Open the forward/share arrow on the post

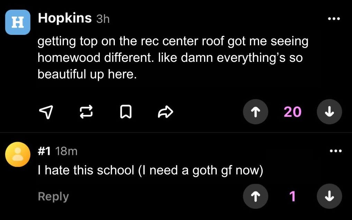(x=165, y=112)
